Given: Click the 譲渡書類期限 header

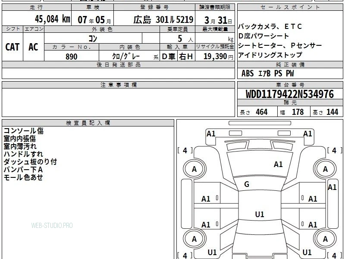Looking at the screenshot, I should pyautogui.click(x=215, y=7).
